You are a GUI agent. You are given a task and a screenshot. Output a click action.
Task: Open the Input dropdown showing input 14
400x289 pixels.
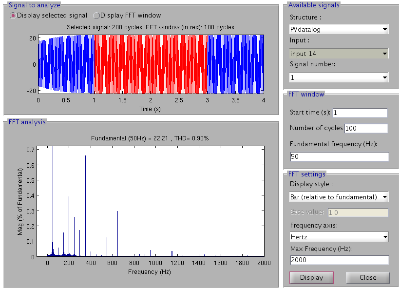[339, 54]
